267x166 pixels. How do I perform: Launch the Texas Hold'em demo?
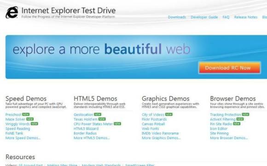coord(86,119)
